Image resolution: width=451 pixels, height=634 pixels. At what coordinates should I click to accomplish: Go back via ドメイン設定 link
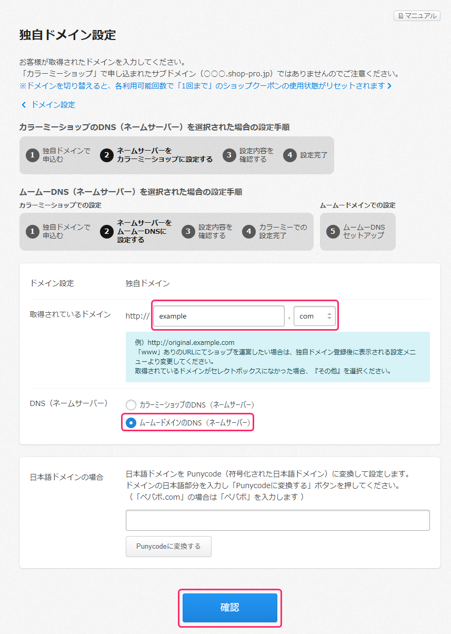click(x=53, y=105)
